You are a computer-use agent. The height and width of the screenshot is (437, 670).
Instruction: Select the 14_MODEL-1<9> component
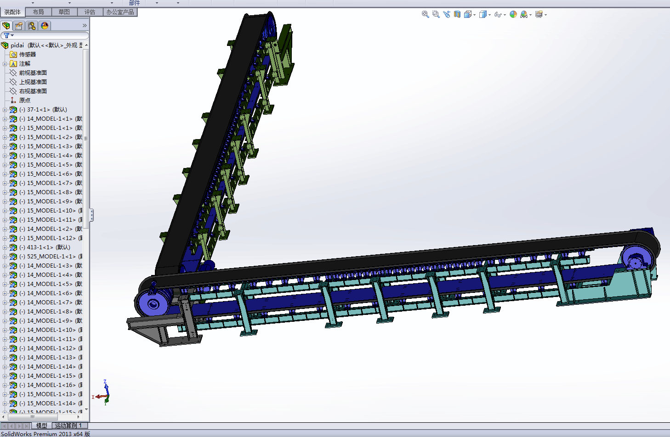pyautogui.click(x=46, y=320)
